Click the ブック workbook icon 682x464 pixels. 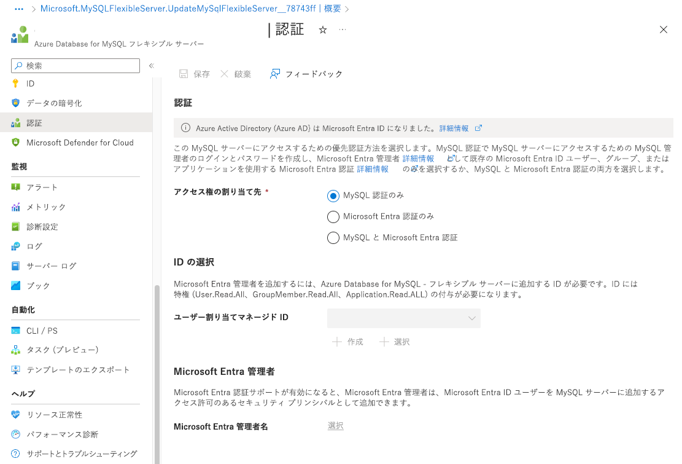(x=16, y=286)
